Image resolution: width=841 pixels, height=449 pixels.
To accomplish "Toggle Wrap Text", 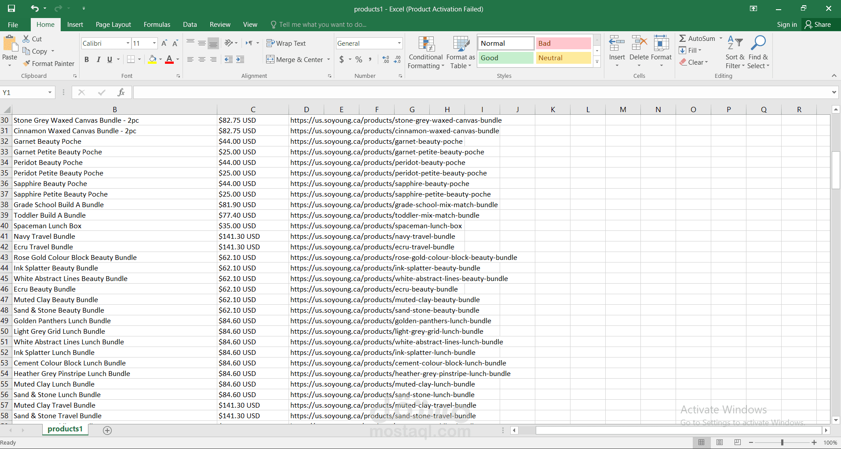I will [x=286, y=43].
